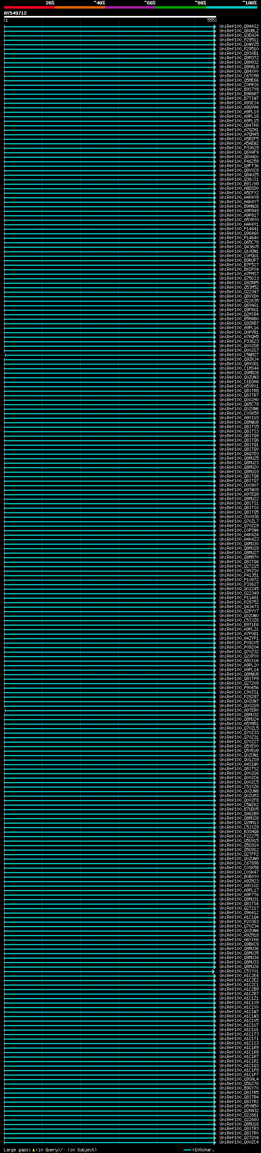This screenshot has height=1153, width=261.
Task: Select label UniRef100_Q38JI1
Action: 239,180
